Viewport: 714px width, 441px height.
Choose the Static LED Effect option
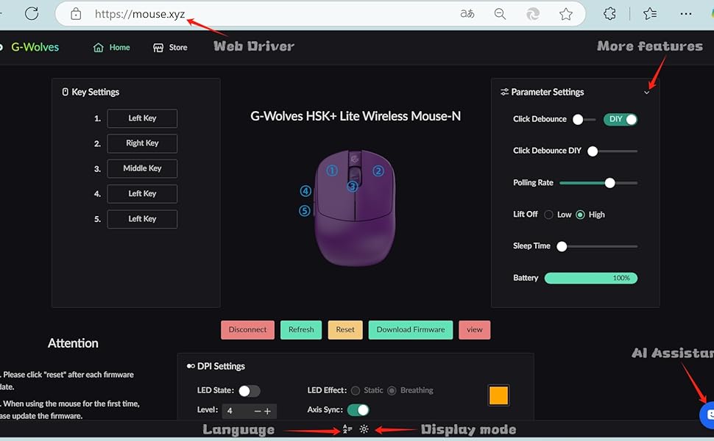pos(356,390)
